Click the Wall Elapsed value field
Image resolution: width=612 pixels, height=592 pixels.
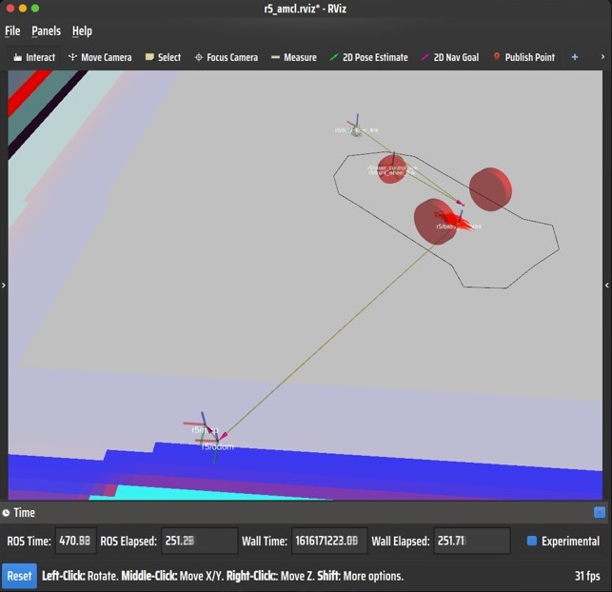coord(471,542)
